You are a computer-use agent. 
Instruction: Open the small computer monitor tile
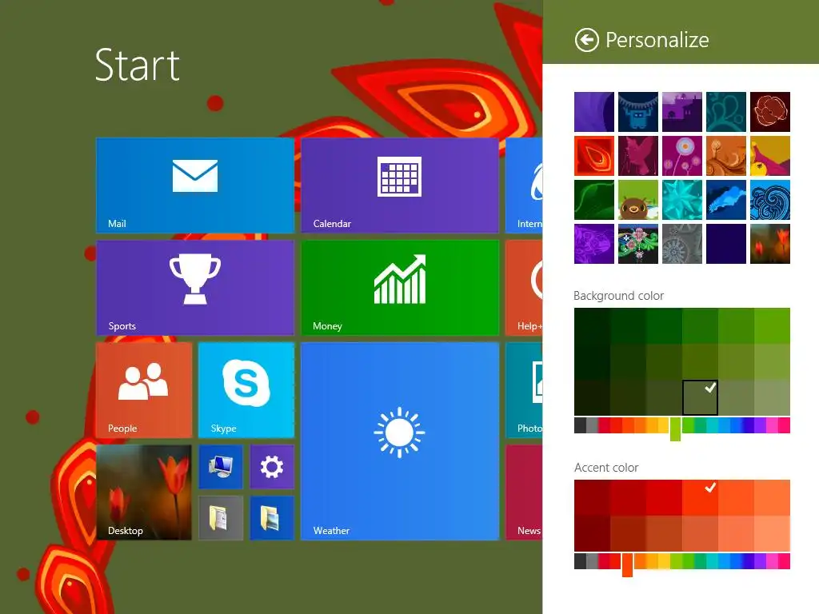[x=221, y=467]
